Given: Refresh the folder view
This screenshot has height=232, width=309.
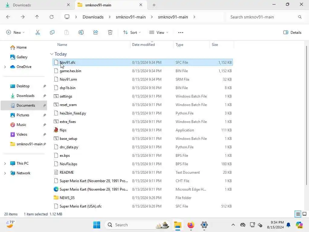Looking at the screenshot, I should point(52,17).
